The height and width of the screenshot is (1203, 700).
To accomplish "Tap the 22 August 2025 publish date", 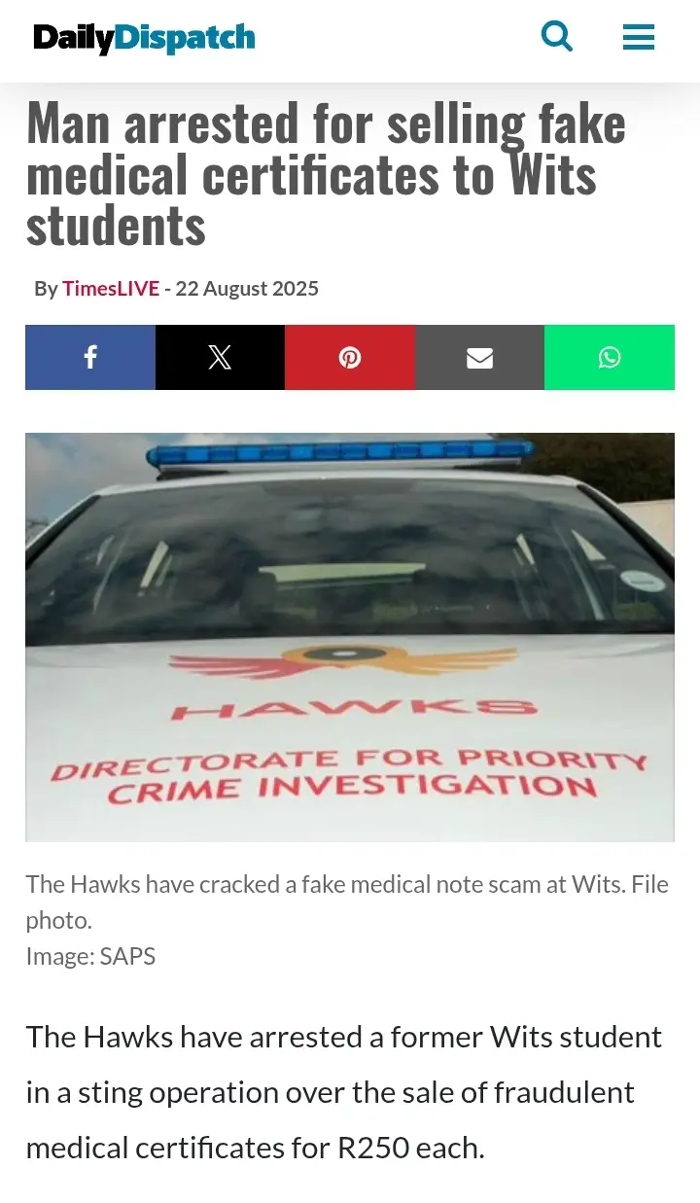I will pos(247,289).
